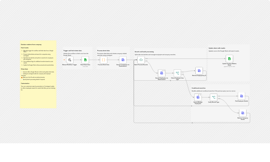This screenshot has width=270, height=162.
Task: Select the Search Employees via Elasticsearch node
Action: 161,73
